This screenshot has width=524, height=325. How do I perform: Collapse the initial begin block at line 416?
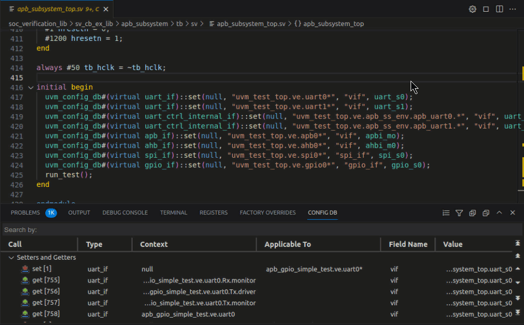click(30, 87)
